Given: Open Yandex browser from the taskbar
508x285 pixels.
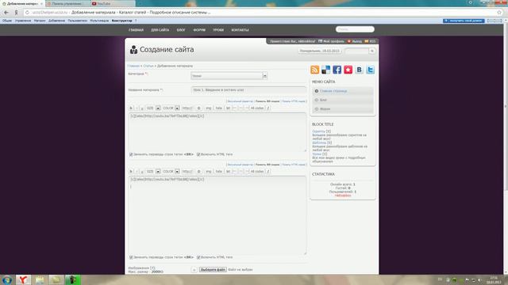Looking at the screenshot, I should [x=23, y=279].
